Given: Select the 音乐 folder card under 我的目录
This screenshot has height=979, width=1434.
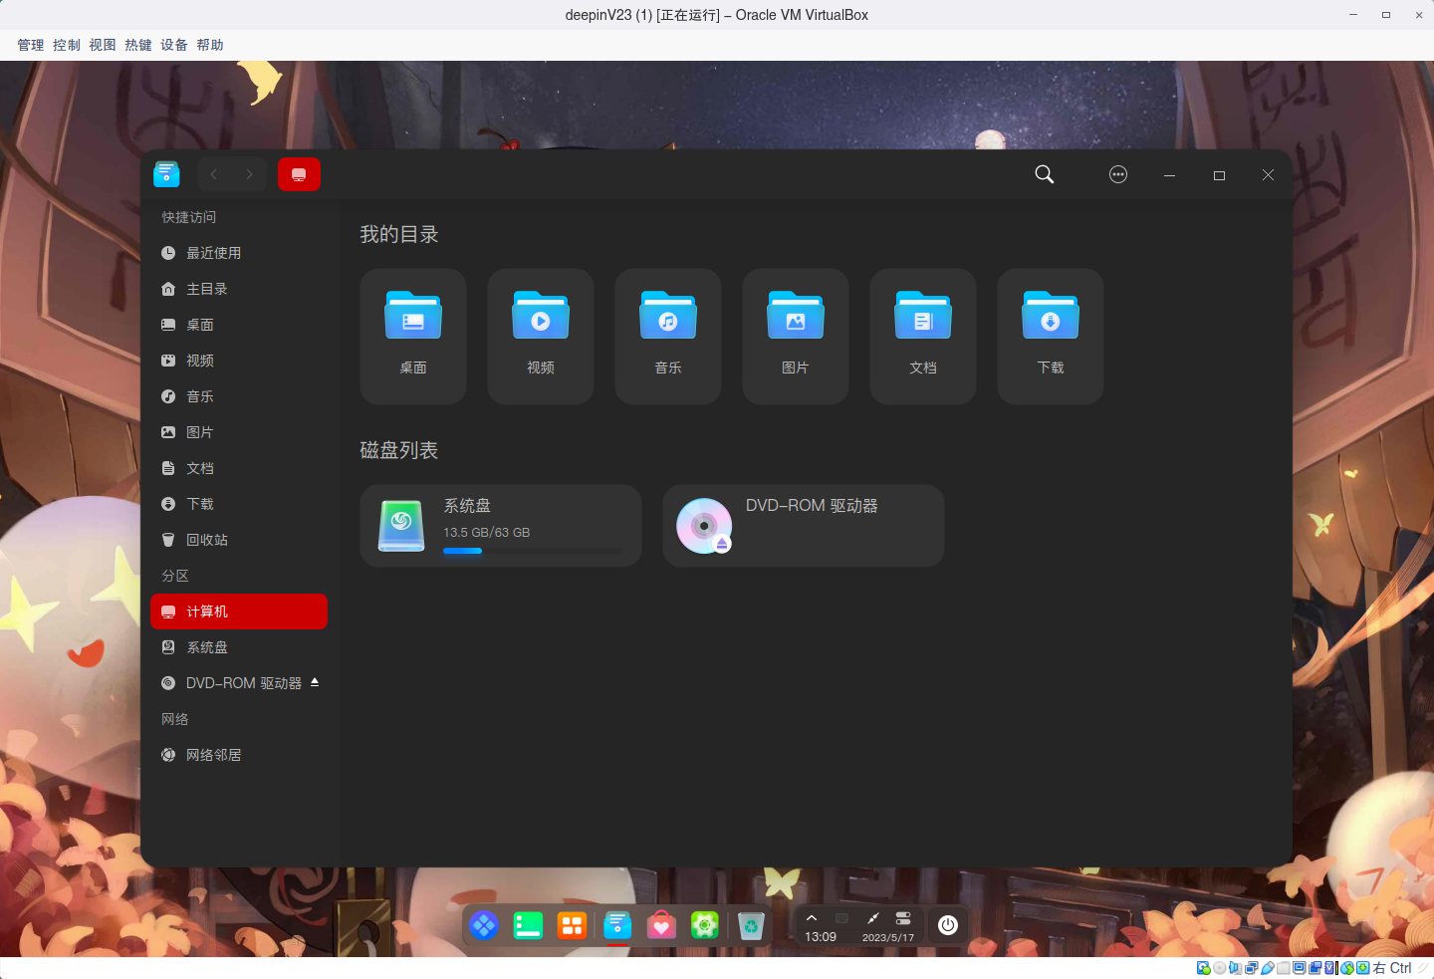Looking at the screenshot, I should [668, 337].
